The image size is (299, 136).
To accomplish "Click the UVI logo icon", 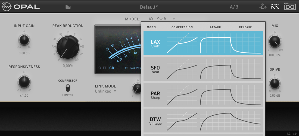I will tap(290, 7).
